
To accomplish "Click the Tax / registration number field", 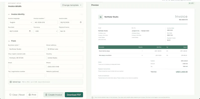I will (26, 76).
